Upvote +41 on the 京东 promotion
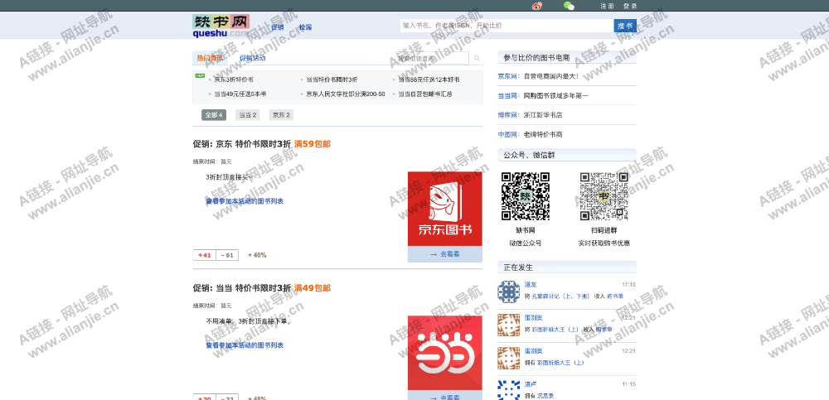 (x=205, y=255)
